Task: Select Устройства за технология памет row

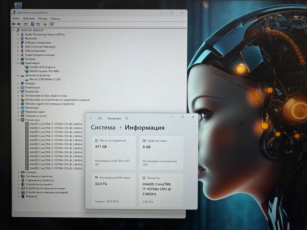Action: point(45,188)
